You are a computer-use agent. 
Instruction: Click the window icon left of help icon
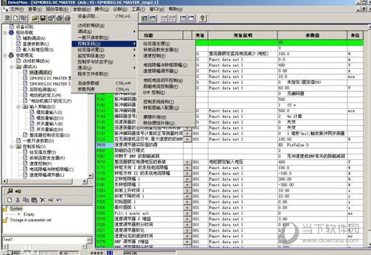click(191, 18)
